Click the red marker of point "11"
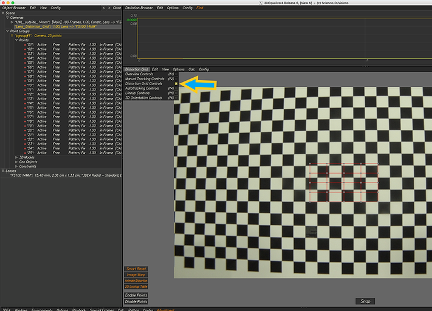The width and height of the screenshot is (432, 311). point(25,90)
